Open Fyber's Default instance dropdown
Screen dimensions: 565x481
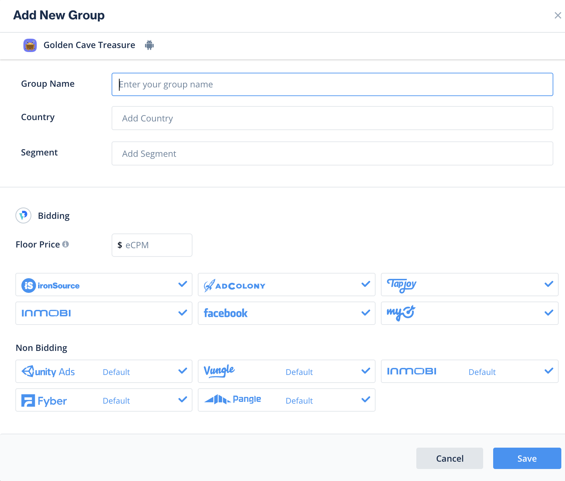[x=116, y=401]
